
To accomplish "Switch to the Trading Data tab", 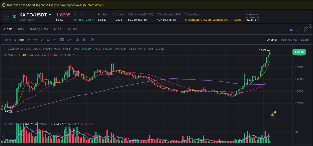I will (x=39, y=29).
